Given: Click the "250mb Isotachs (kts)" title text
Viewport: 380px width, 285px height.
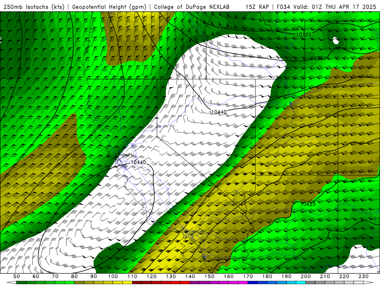Looking at the screenshot, I should coord(34,7).
